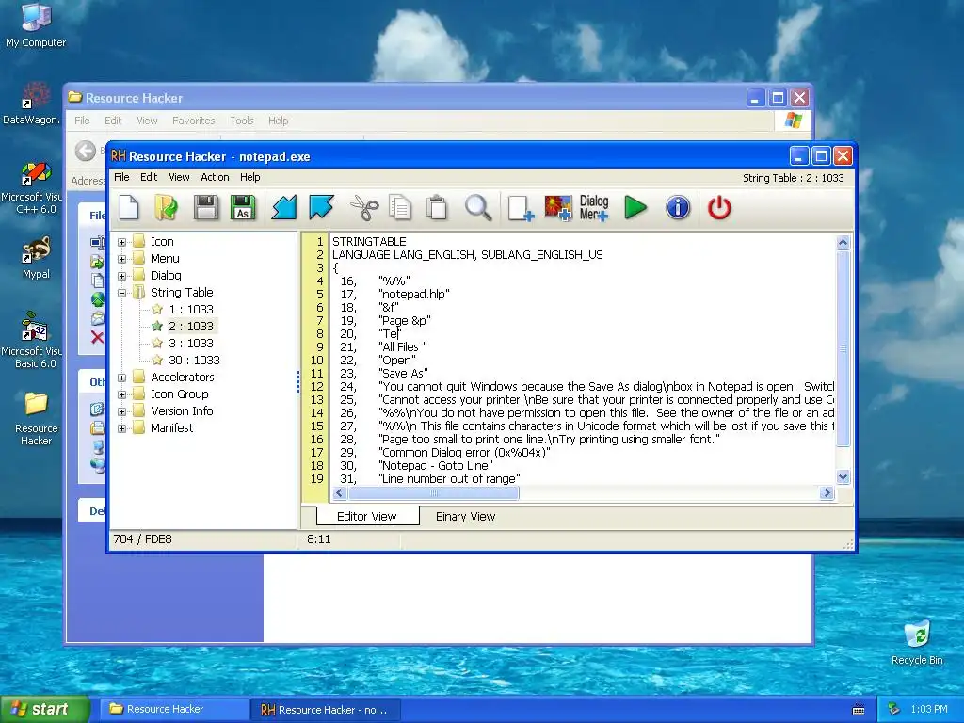Click the blue down-left arrow import icon
The image size is (964, 723).
pyautogui.click(x=284, y=208)
